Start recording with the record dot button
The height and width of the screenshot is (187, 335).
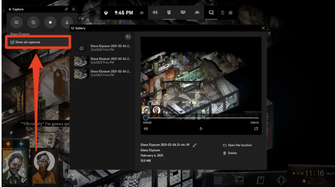(50, 22)
